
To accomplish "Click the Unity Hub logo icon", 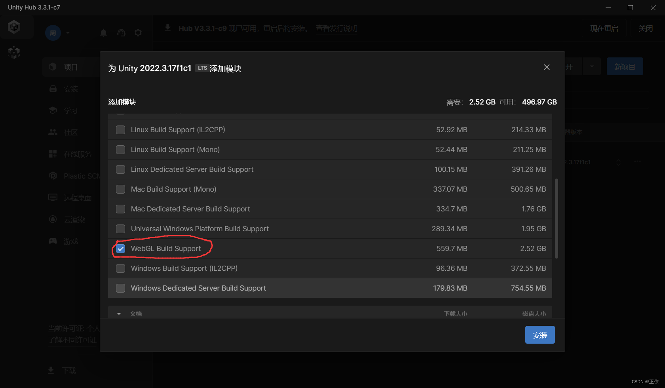I will coord(14,27).
